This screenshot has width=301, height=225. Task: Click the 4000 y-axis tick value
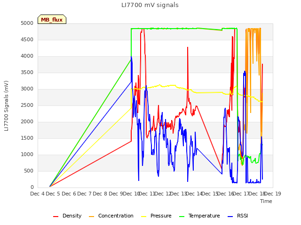click(x=27, y=56)
